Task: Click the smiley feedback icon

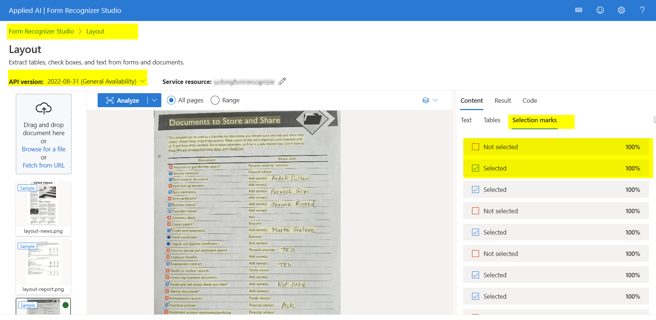Action: [x=600, y=10]
